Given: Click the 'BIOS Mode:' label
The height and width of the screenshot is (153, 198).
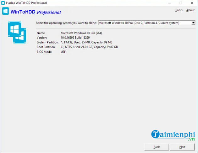Looking at the screenshot, I should pyautogui.click(x=44, y=52).
